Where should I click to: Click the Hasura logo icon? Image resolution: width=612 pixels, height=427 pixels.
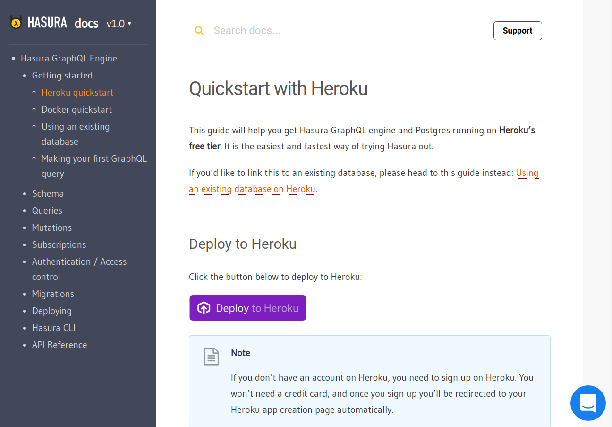pyautogui.click(x=16, y=22)
